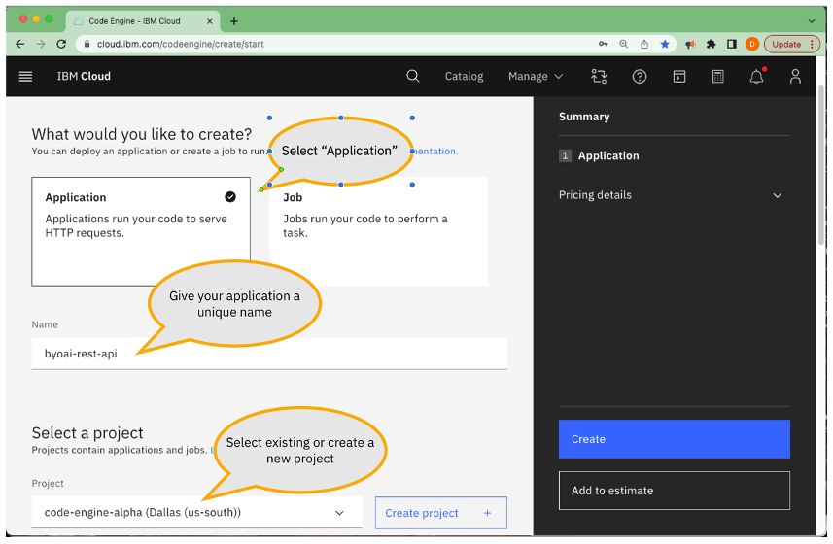Toggle the browser side panel icon

pos(732,44)
